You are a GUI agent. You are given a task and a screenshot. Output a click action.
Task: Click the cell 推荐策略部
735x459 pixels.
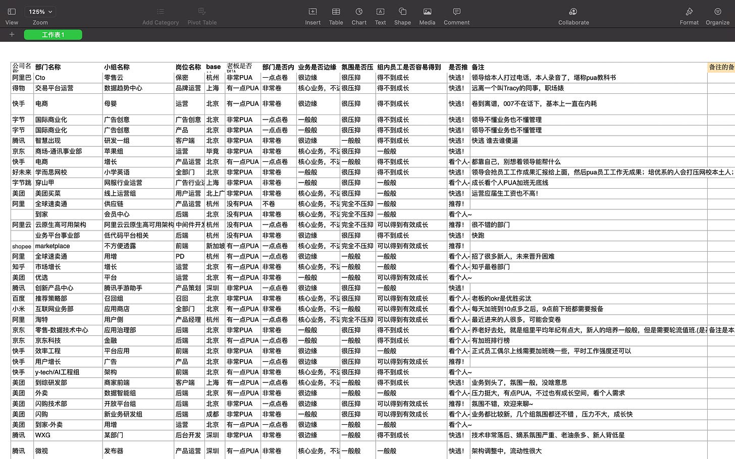(68, 299)
